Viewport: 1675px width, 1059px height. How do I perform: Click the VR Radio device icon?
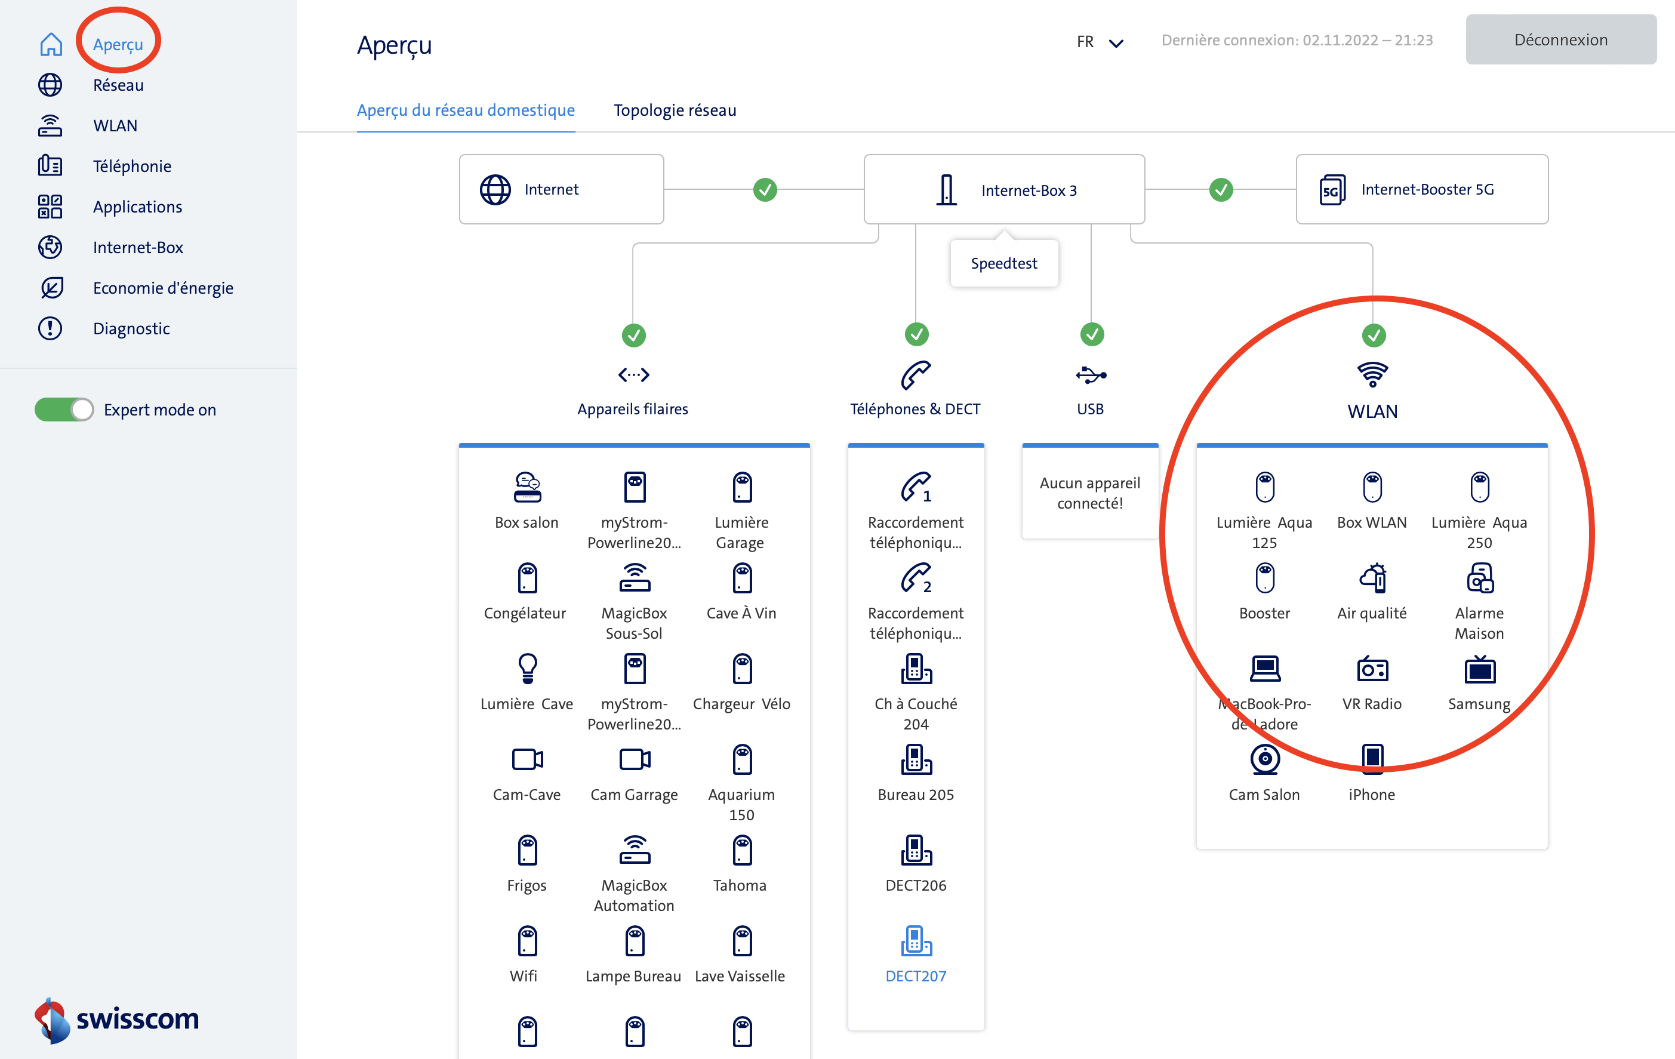(x=1372, y=669)
